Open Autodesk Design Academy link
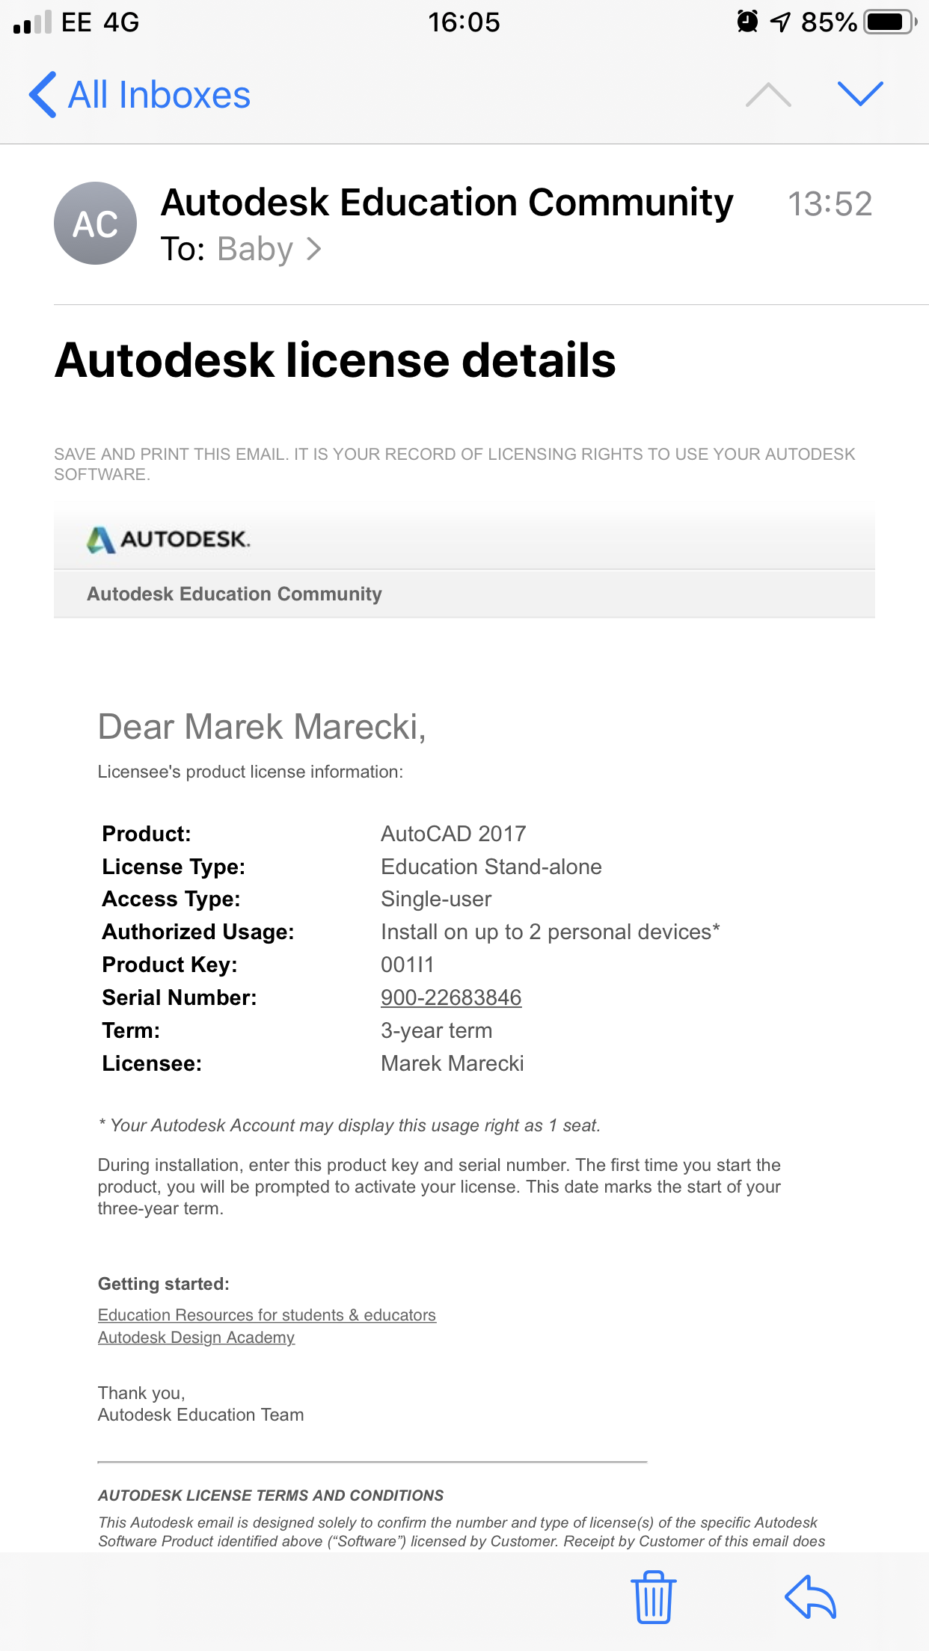 point(196,1337)
